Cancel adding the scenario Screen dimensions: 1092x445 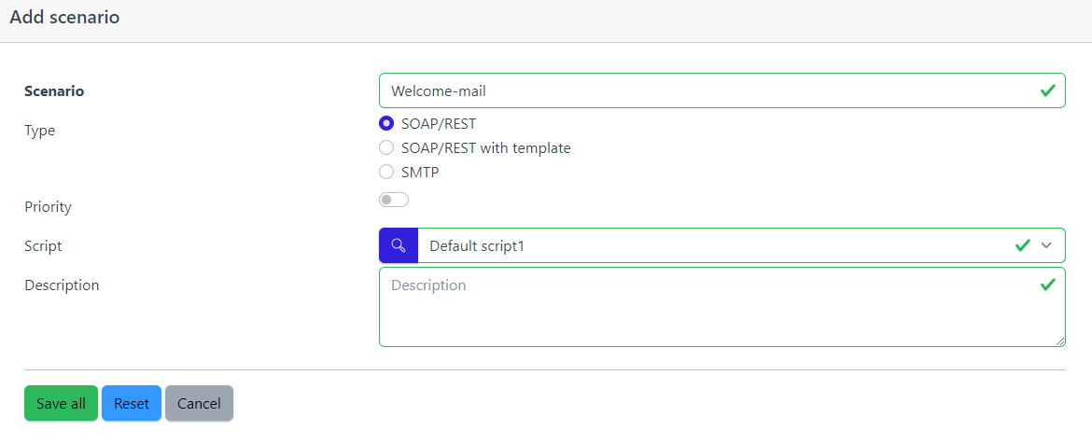(199, 403)
